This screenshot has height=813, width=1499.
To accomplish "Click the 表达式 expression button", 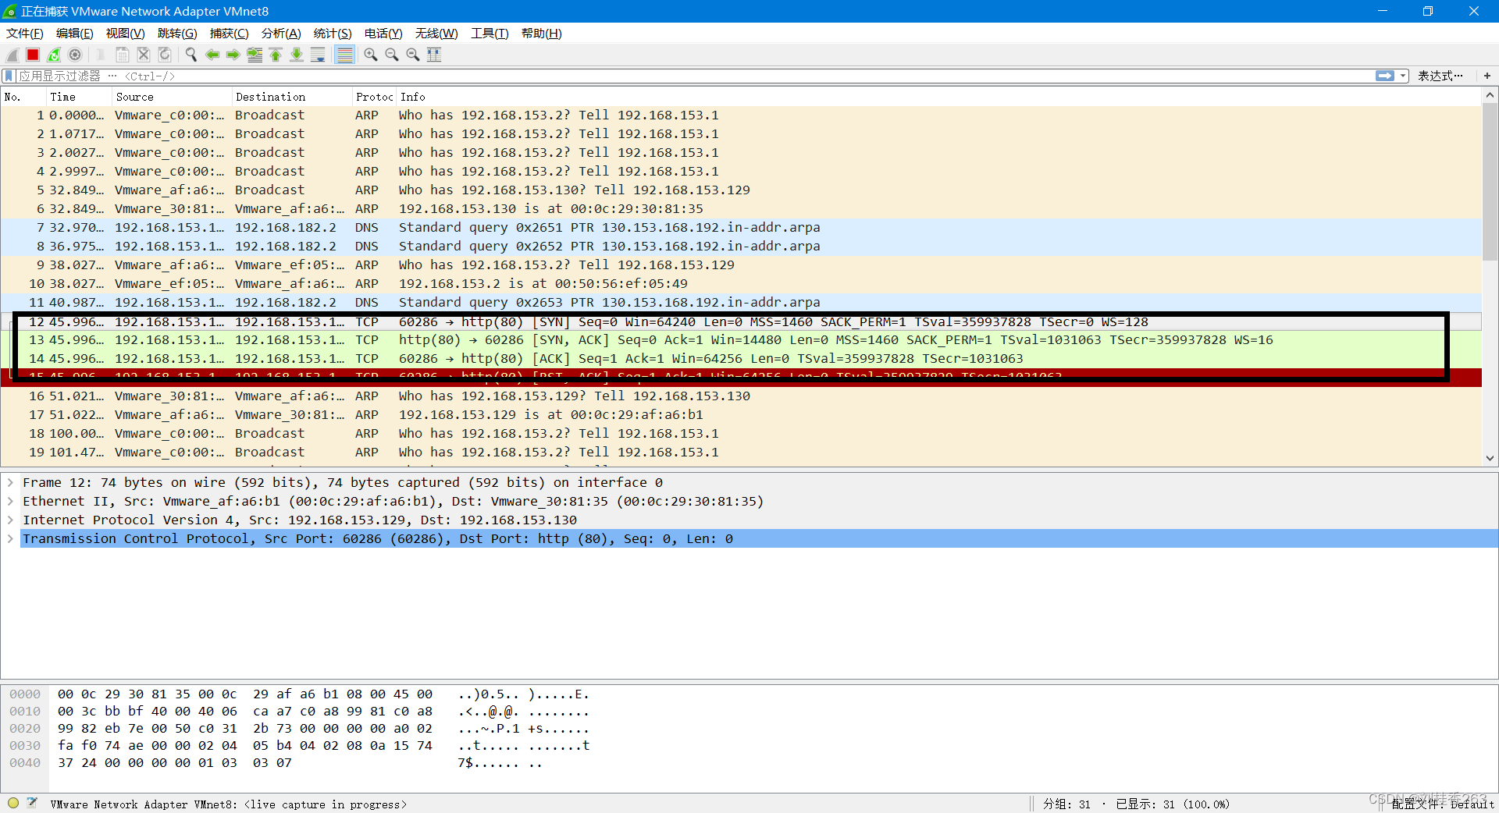I will pyautogui.click(x=1440, y=76).
